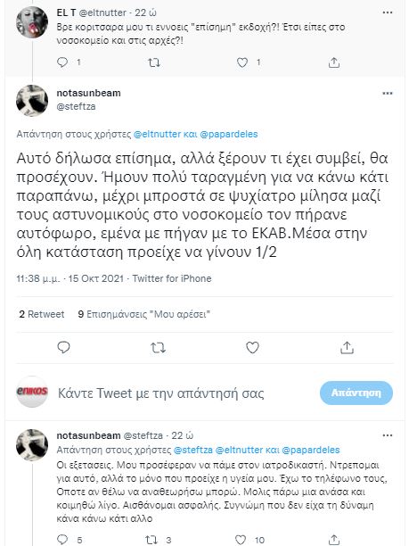Like the tweet from EL T
Viewport: 417px width, 546px height.
[242, 62]
